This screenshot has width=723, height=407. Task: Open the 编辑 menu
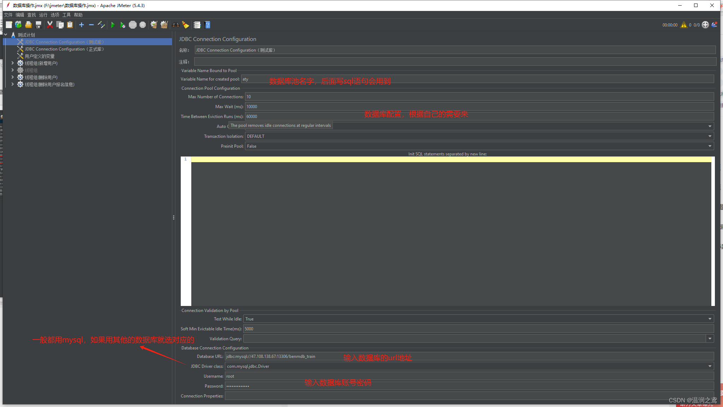pyautogui.click(x=20, y=15)
